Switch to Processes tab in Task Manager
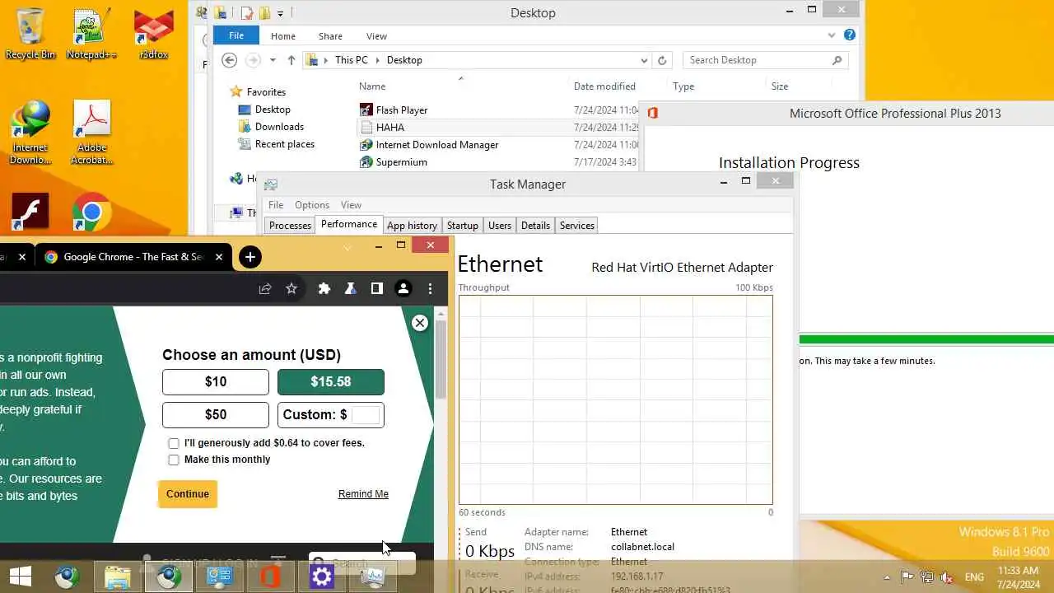Image resolution: width=1054 pixels, height=593 pixels. [291, 226]
